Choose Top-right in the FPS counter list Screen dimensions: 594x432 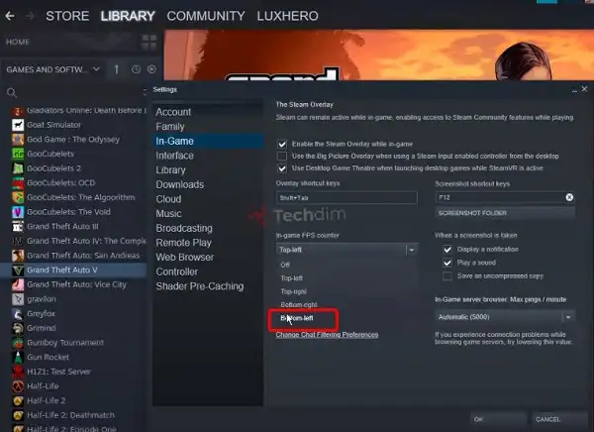click(x=294, y=291)
